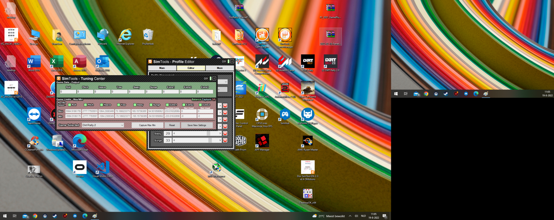Image resolution: width=554 pixels, height=220 pixels.
Task: Click the red reset icon beside Surge slider
Action: 225,140
